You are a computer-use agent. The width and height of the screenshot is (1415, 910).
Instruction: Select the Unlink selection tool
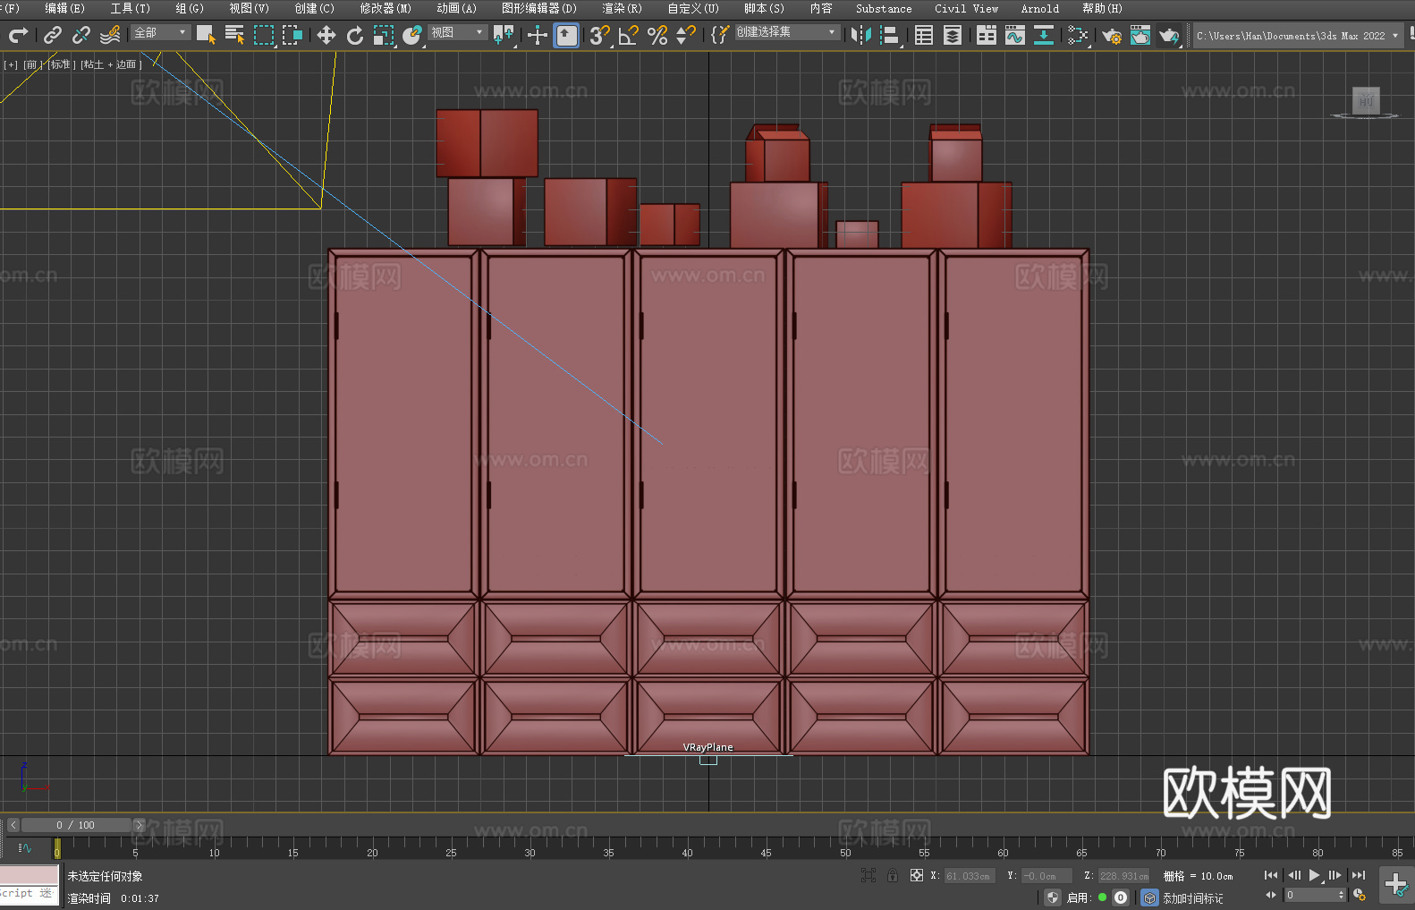tap(81, 35)
